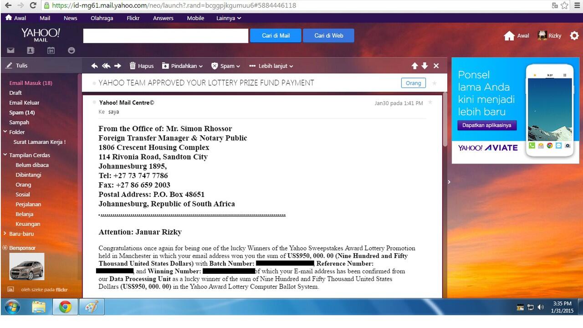Select the Belum dibaca smart view
Image resolution: width=583 pixels, height=328 pixels.
pos(32,165)
